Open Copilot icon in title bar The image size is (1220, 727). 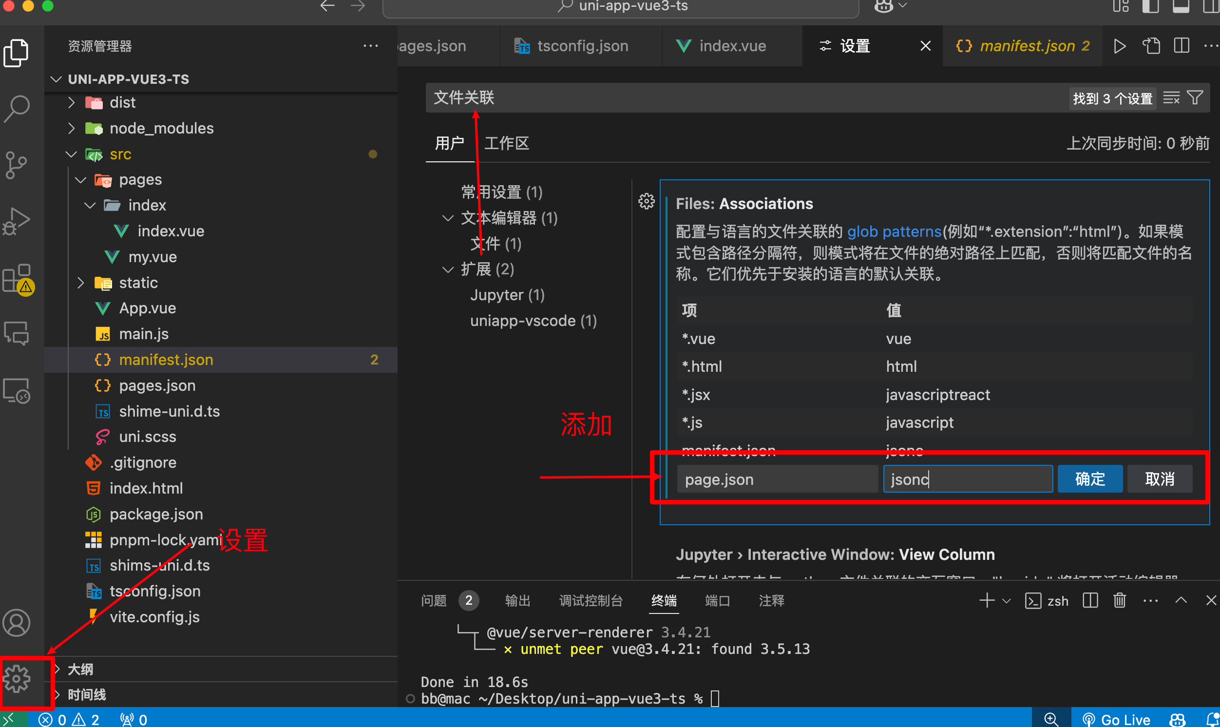point(883,6)
